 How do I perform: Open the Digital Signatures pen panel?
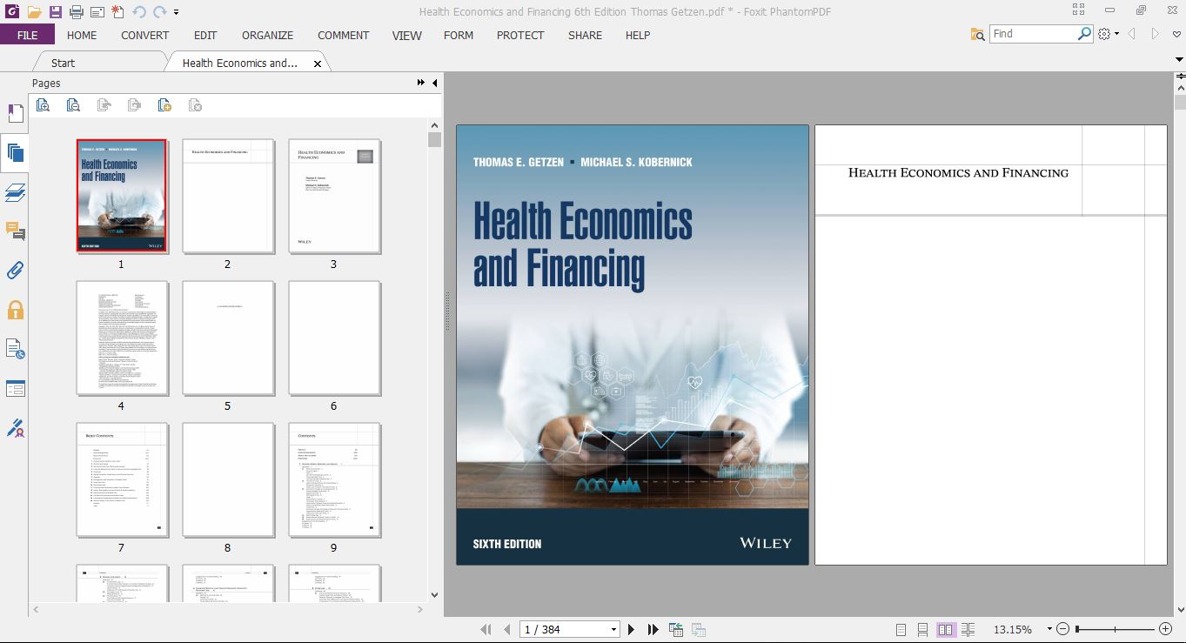15,427
